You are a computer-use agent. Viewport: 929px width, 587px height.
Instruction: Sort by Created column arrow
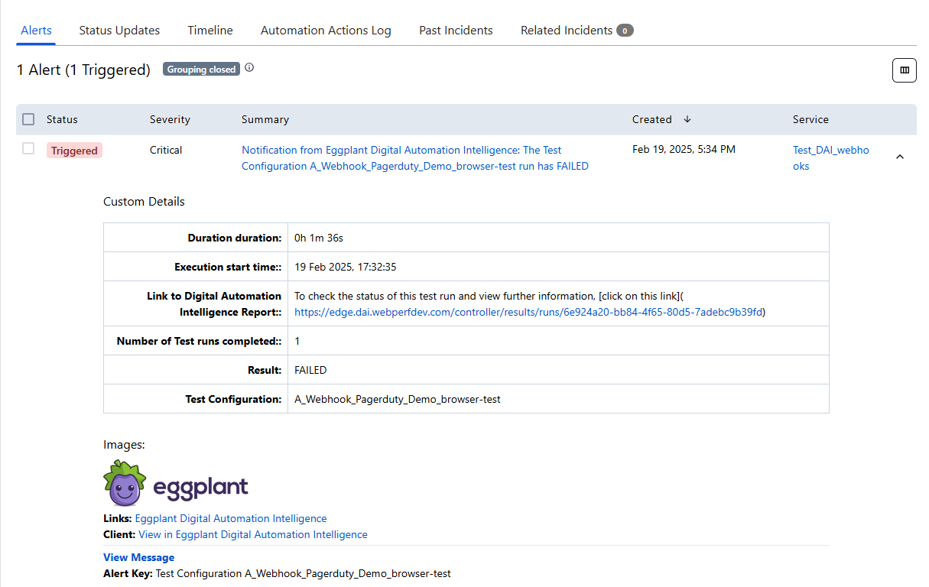click(x=687, y=119)
